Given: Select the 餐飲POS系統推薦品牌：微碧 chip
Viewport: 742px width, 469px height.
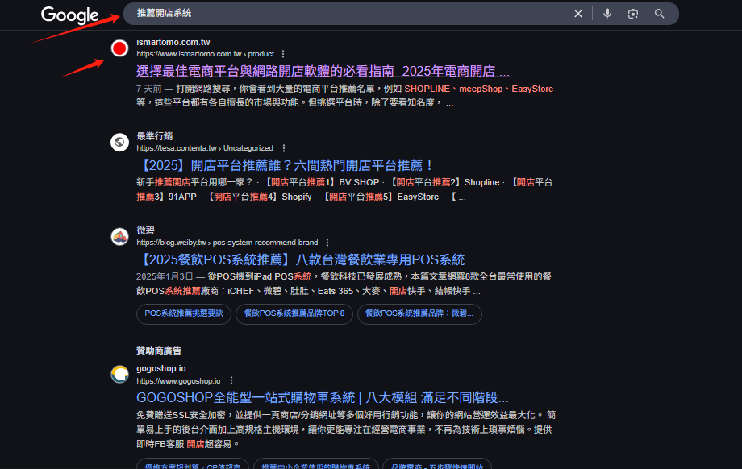Looking at the screenshot, I should [x=419, y=314].
